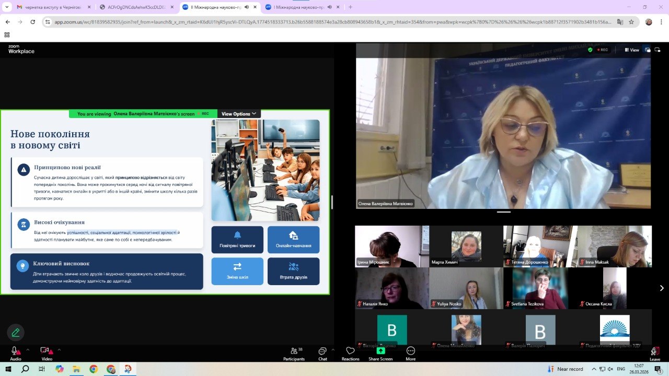Toggle the microphone mute button
This screenshot has height=376, width=669.
click(x=15, y=351)
